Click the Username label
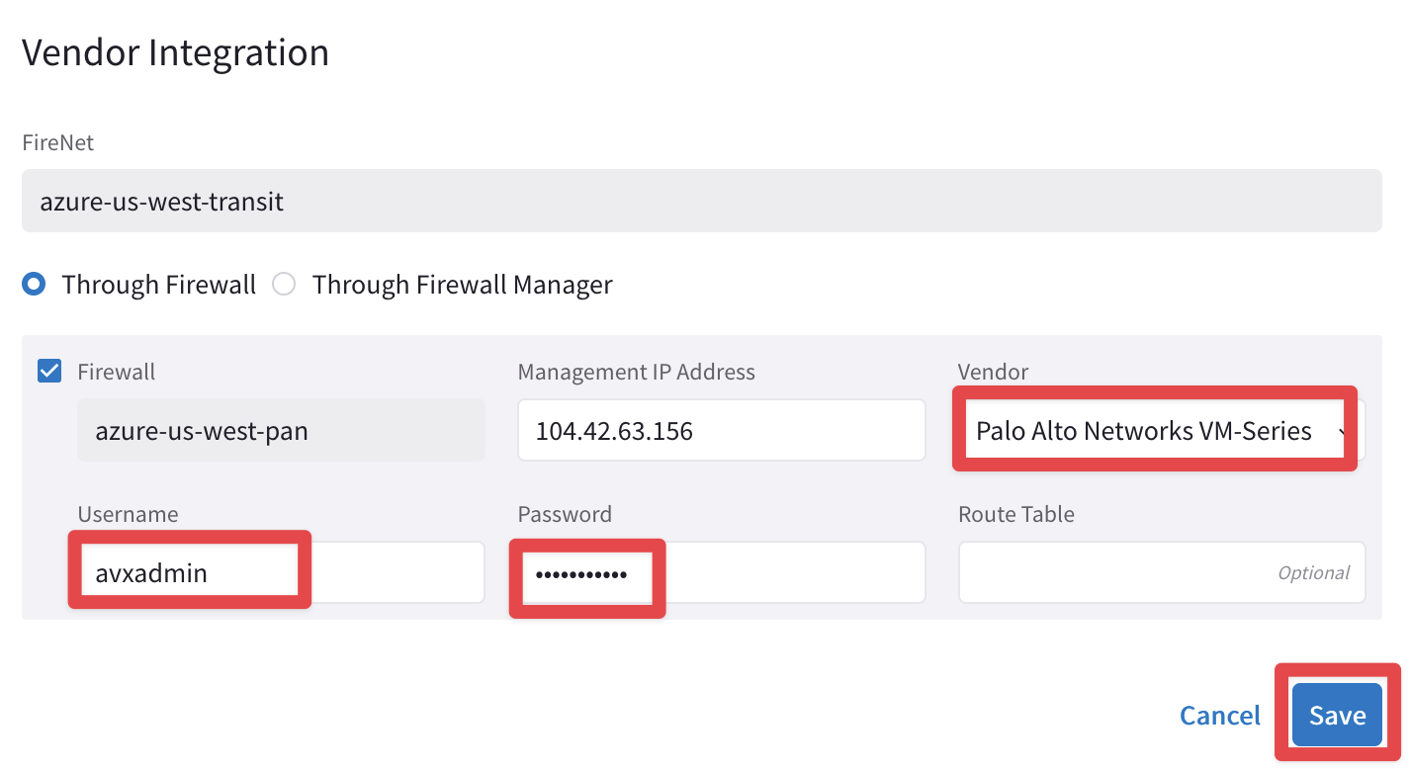 coord(128,514)
